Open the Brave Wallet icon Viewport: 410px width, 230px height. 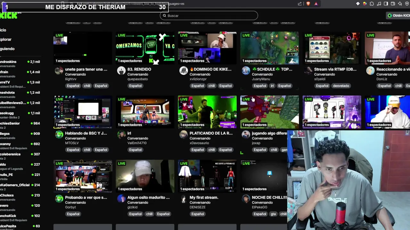coord(393,4)
